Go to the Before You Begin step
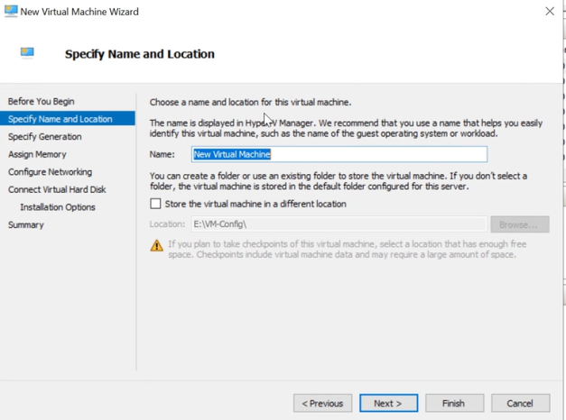Viewport: 566px width, 420px height. pyautogui.click(x=42, y=101)
